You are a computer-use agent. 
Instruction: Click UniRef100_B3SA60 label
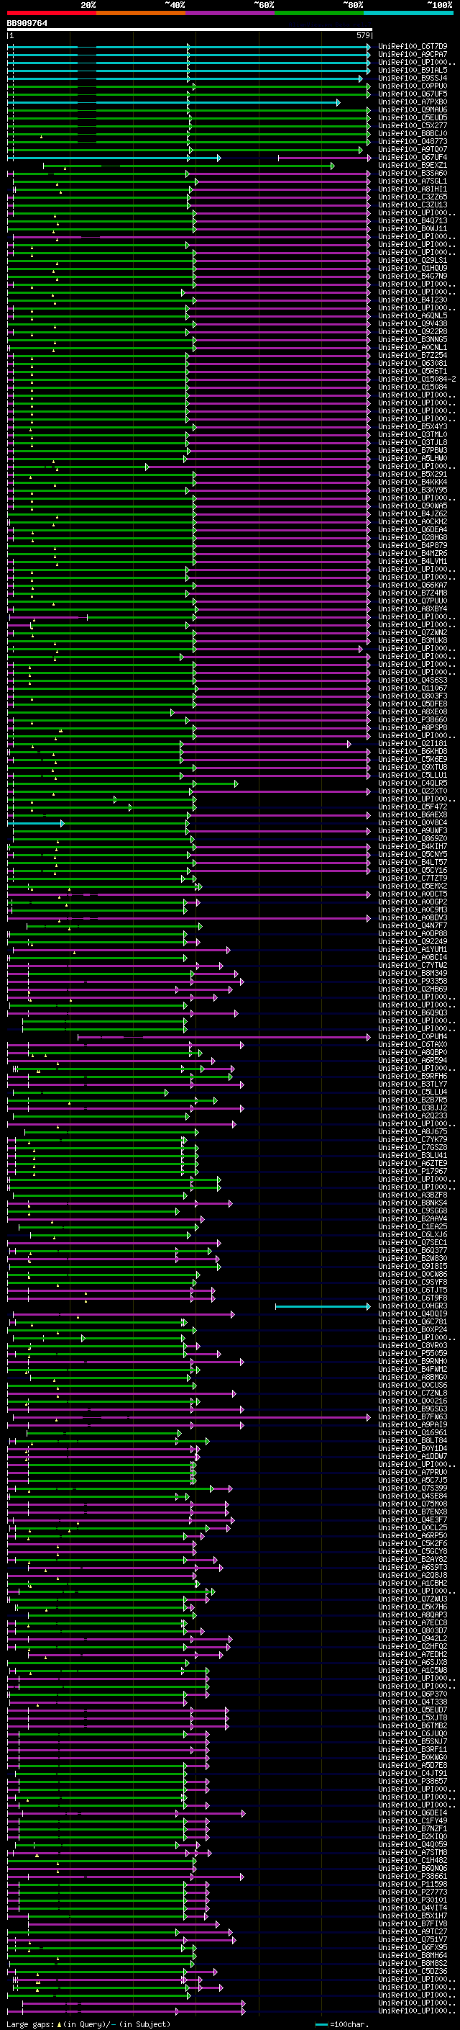click(x=413, y=174)
